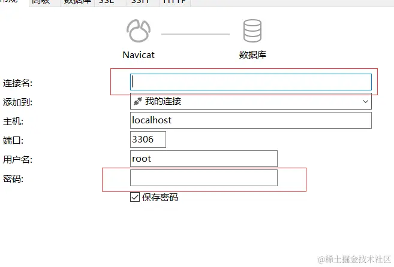
Task: Open the 添加到 dropdown showing 我的连接
Action: click(x=251, y=101)
